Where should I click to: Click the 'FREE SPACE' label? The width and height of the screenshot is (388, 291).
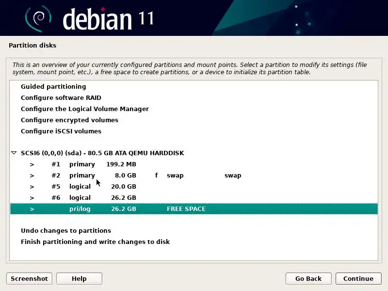(x=186, y=209)
